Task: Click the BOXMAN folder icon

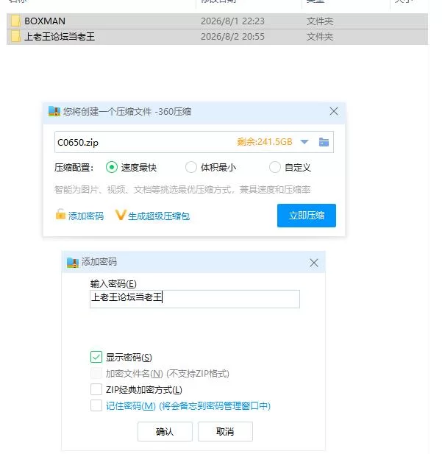Action: point(15,21)
